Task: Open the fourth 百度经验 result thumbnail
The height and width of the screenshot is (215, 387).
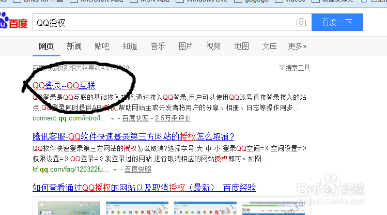Action: pyautogui.click(x=273, y=208)
